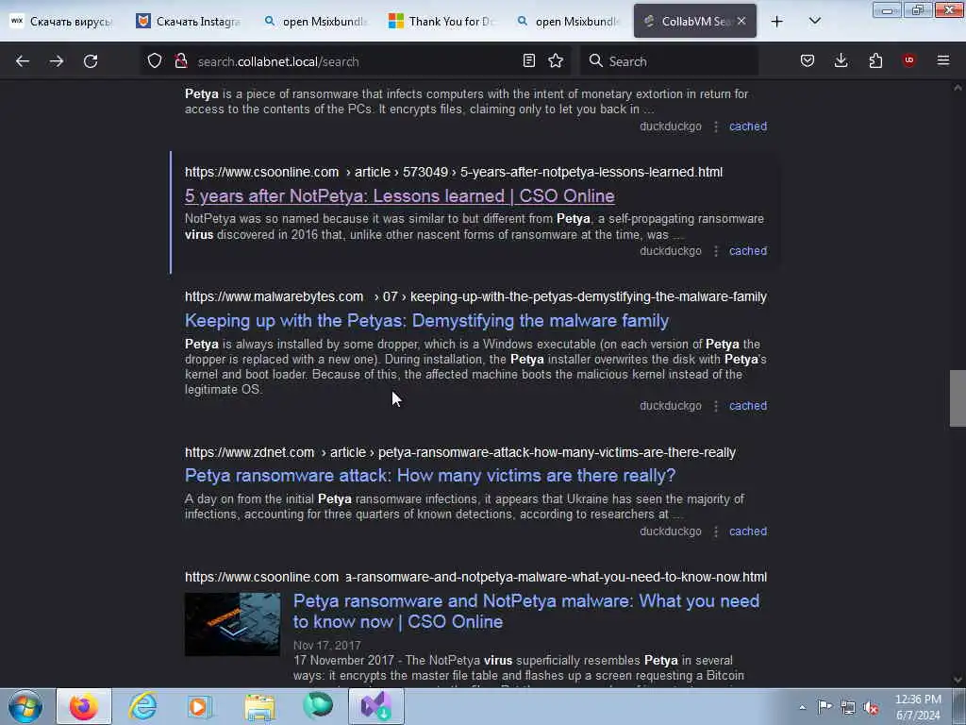966x725 pixels.
Task: Click the csoonline article thumbnail image
Action: [232, 624]
